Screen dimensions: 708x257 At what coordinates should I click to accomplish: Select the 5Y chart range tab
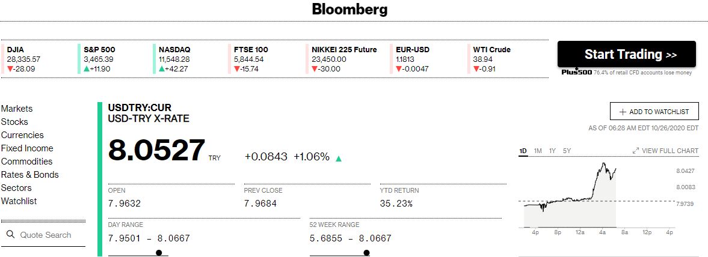(x=567, y=151)
